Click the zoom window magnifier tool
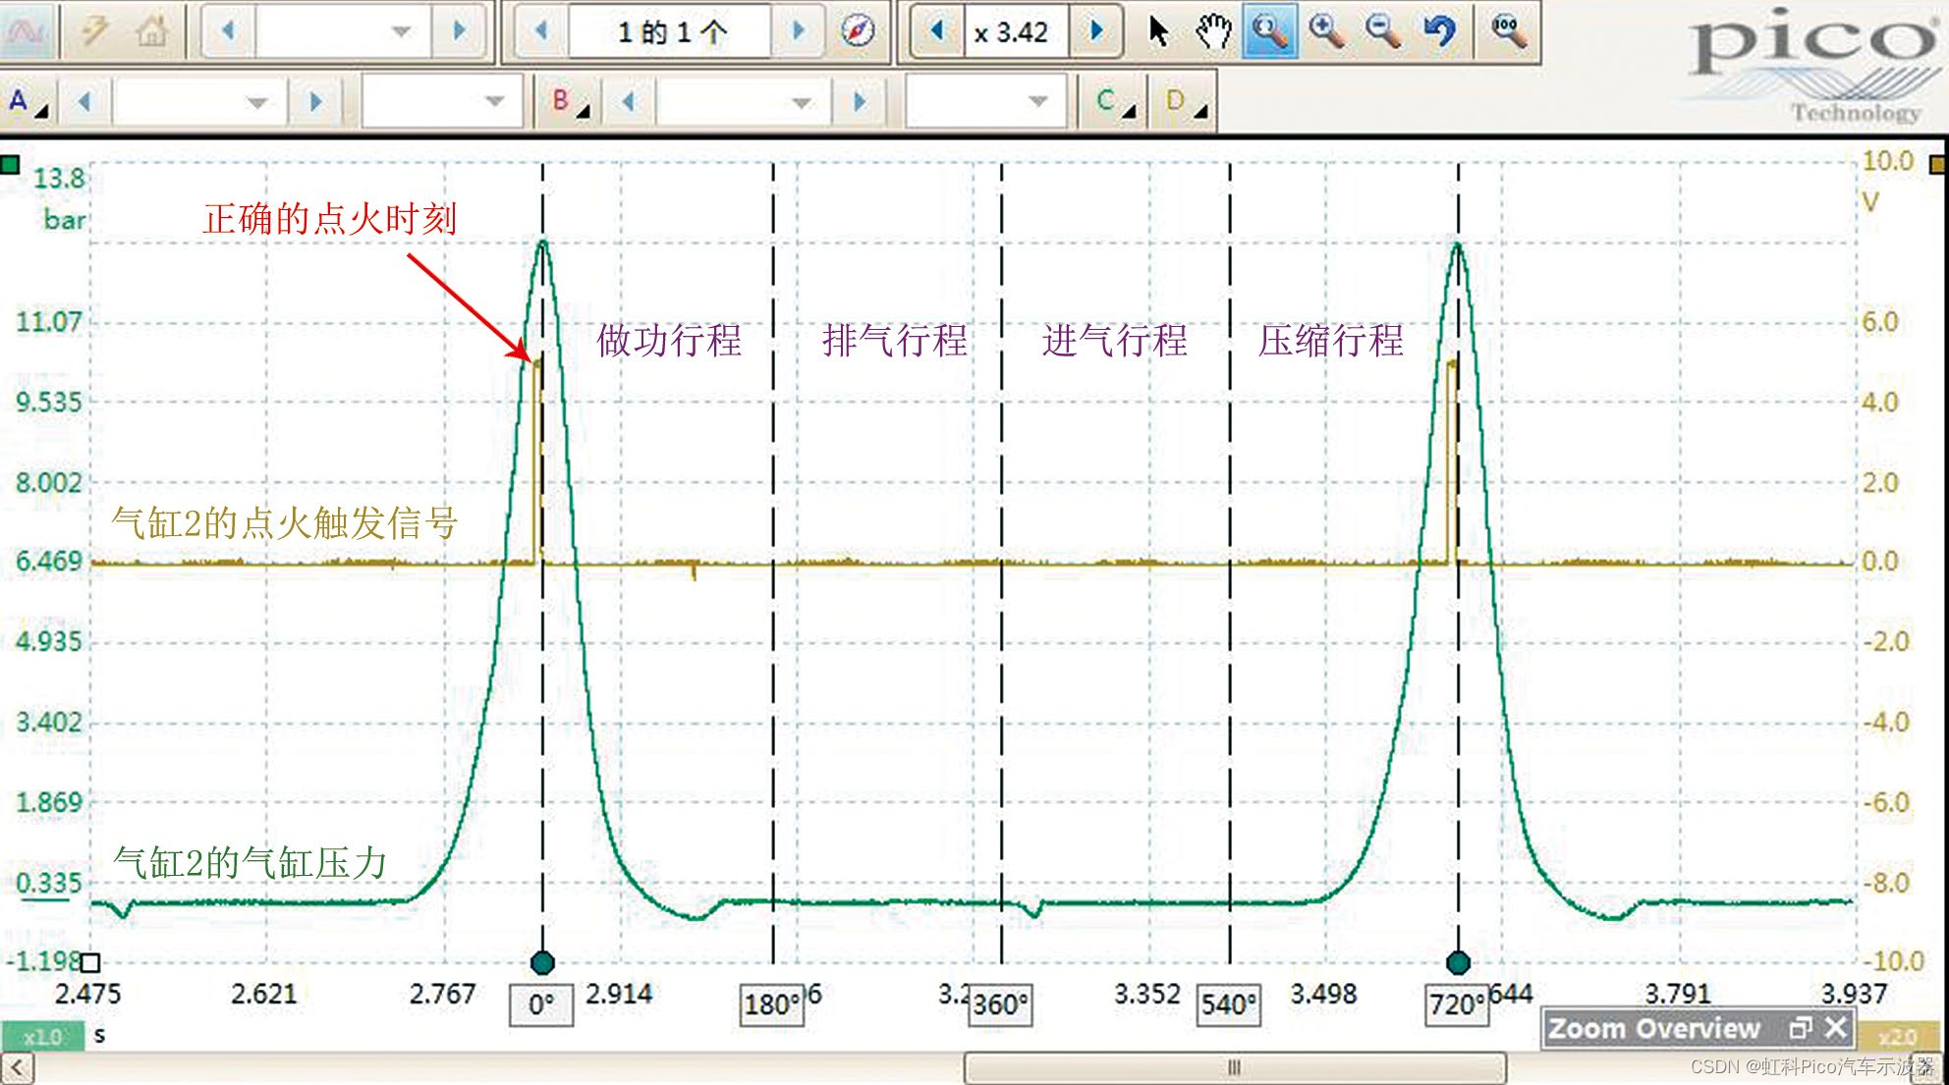The width and height of the screenshot is (1949, 1085). pos(1269,31)
